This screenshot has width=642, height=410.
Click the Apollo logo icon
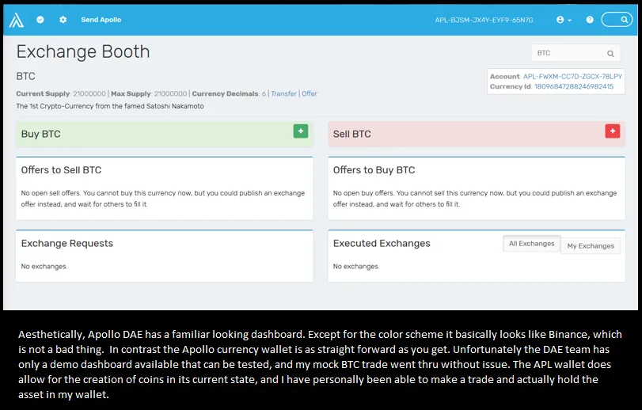coord(17,20)
